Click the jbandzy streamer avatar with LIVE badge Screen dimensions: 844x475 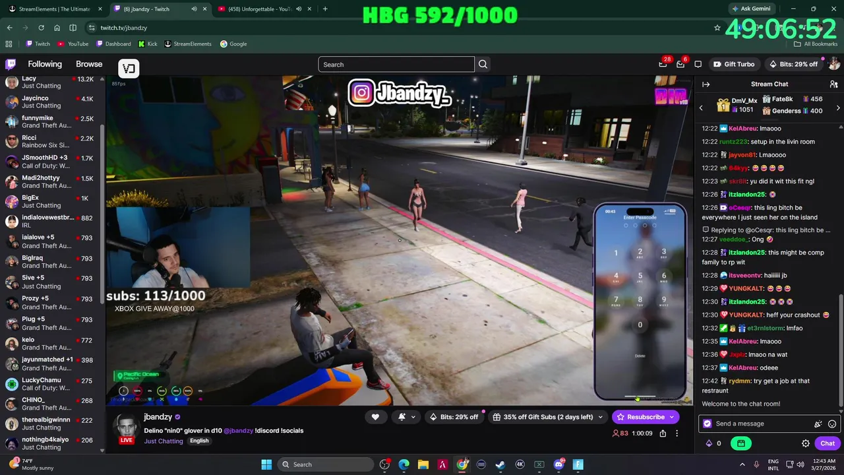pos(126,429)
